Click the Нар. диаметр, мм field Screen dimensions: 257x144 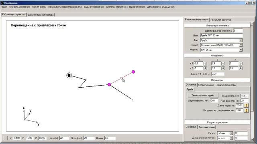tap(245, 101)
